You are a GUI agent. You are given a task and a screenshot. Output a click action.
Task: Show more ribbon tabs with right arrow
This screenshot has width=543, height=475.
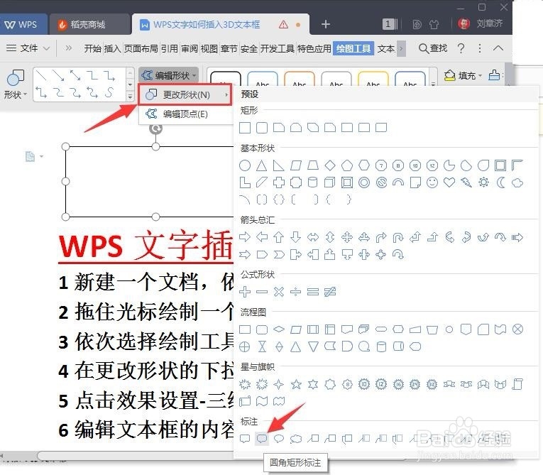coord(401,48)
